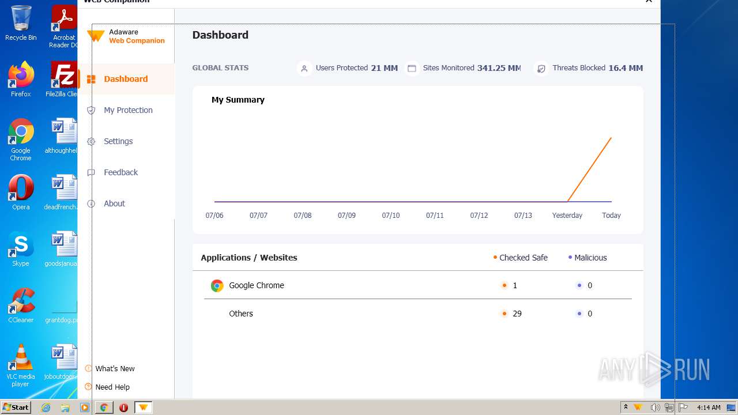Open Skype desktop shortcut
The height and width of the screenshot is (415, 738).
21,249
